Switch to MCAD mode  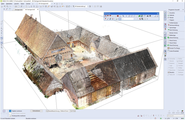(178, 112)
